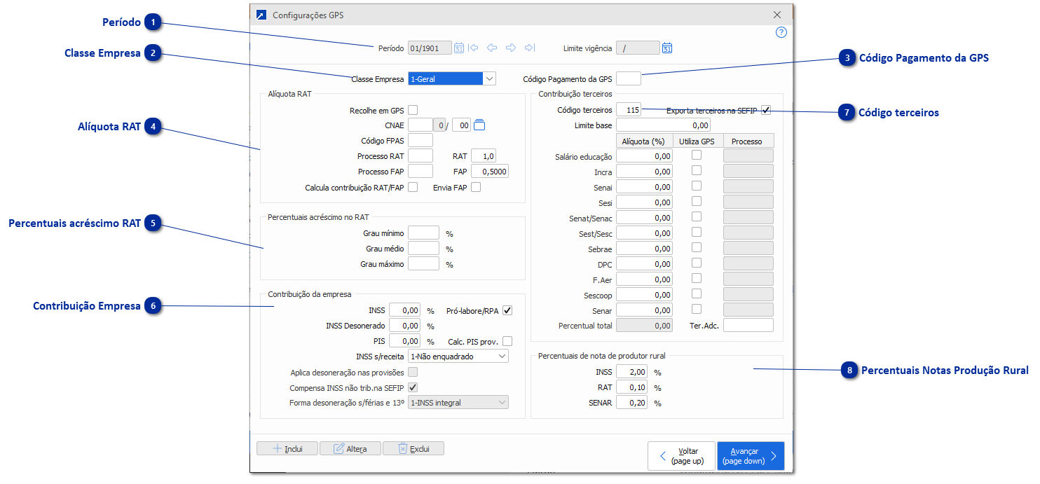1040x484 pixels.
Task: Click the Exclui button
Action: click(413, 449)
